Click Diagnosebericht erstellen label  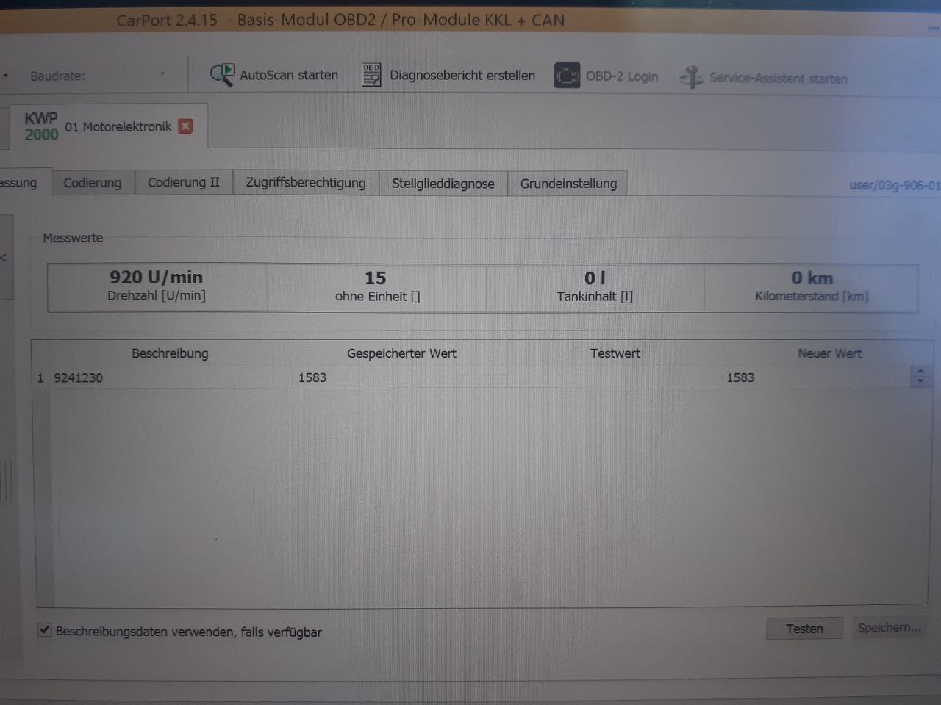[462, 75]
